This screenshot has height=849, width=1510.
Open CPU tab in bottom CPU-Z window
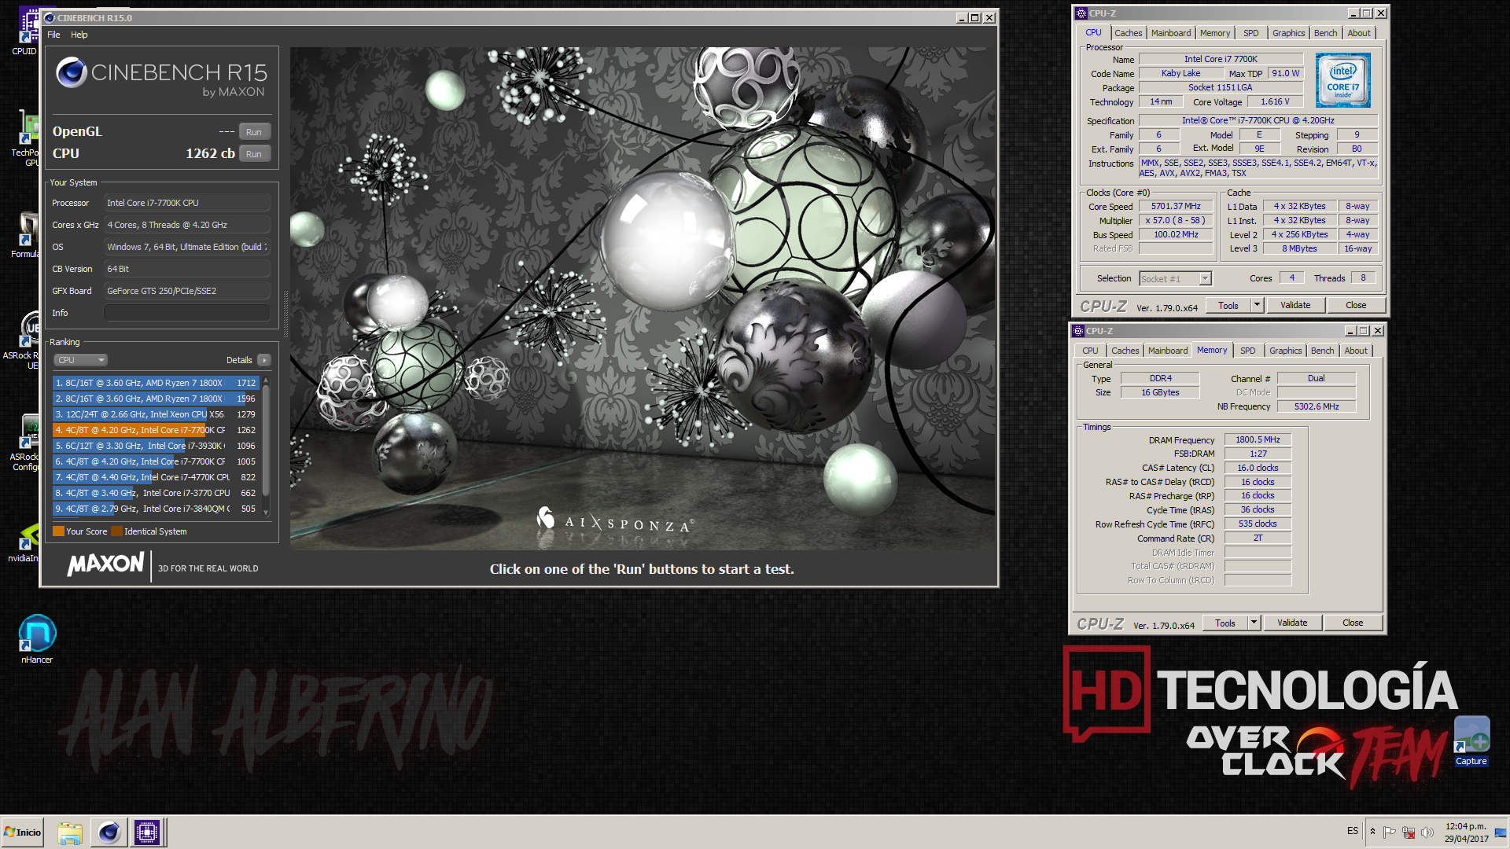coord(1090,351)
